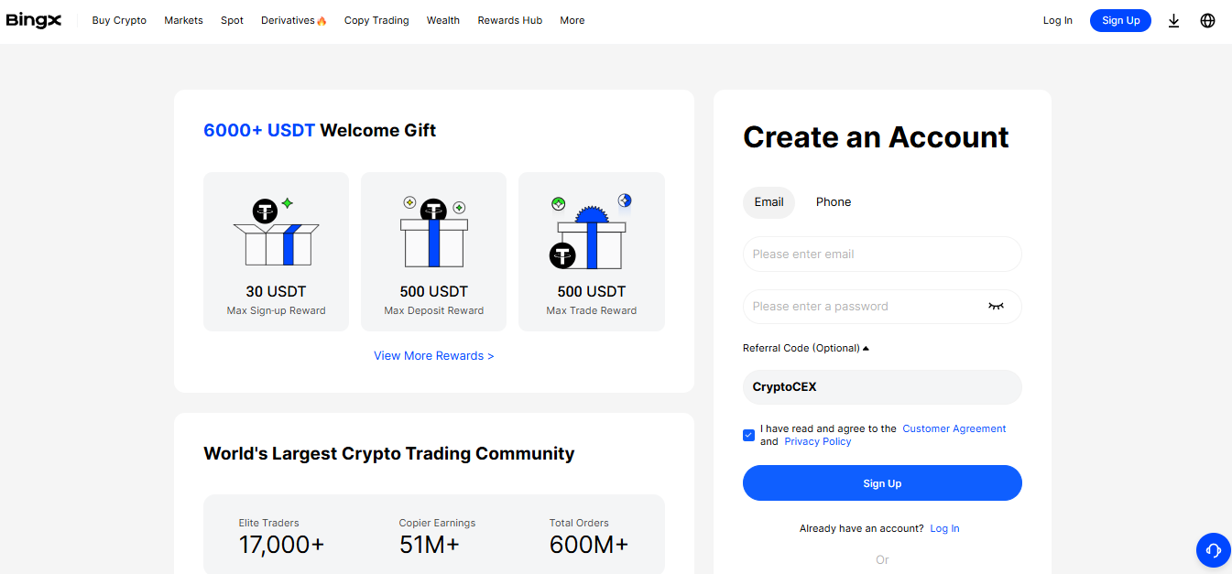Open the language globe selector
1232x574 pixels.
1207,20
